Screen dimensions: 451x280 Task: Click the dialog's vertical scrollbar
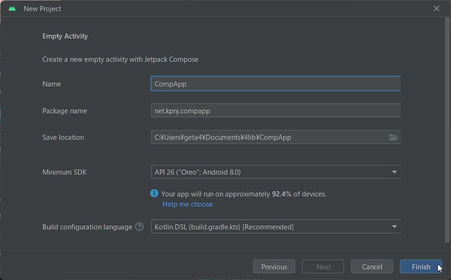tap(447, 129)
